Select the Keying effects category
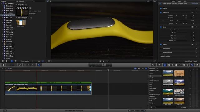 (151, 103)
